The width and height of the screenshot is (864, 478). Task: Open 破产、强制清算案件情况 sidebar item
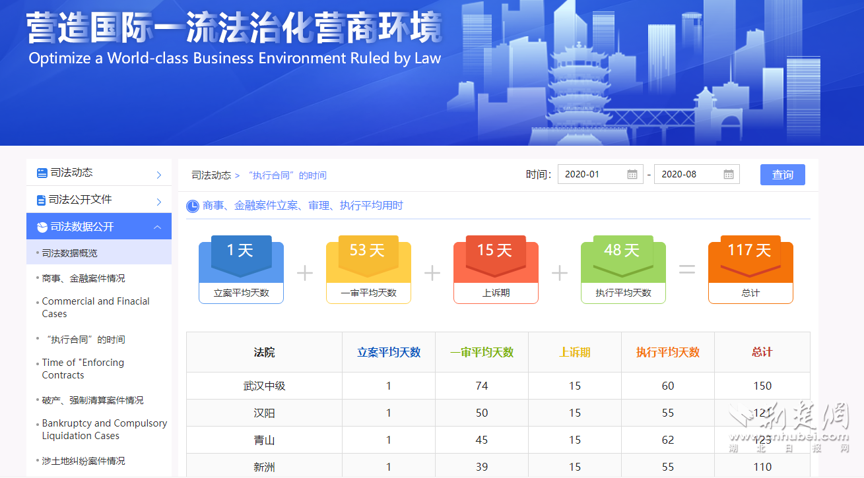[92, 400]
